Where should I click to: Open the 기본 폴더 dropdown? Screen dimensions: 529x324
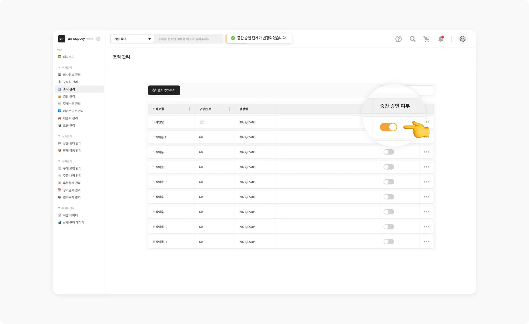tap(132, 39)
